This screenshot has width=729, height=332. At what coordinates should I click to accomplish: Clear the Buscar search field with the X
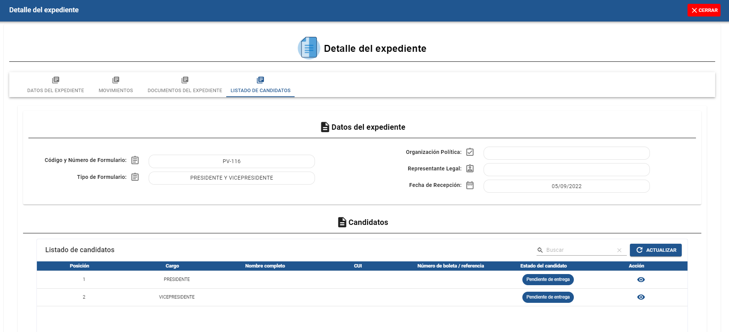point(619,250)
